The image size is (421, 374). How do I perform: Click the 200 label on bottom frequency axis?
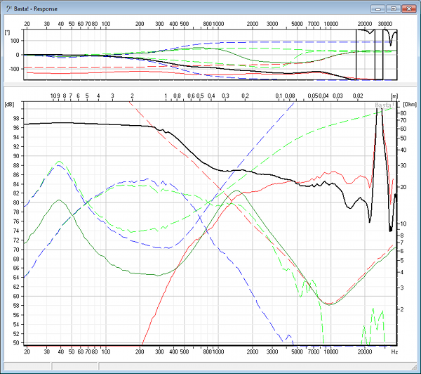pos(140,351)
